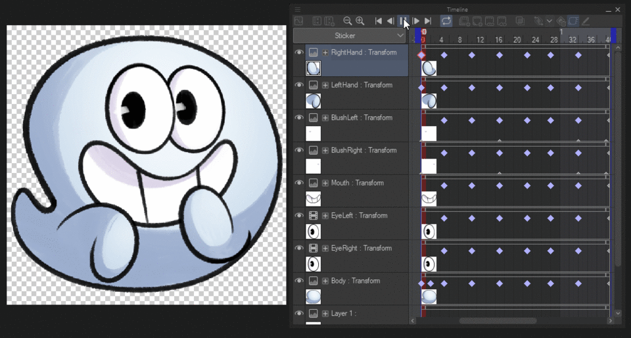Zoom in the timeline view
Image resolution: width=631 pixels, height=338 pixels.
pyautogui.click(x=360, y=21)
